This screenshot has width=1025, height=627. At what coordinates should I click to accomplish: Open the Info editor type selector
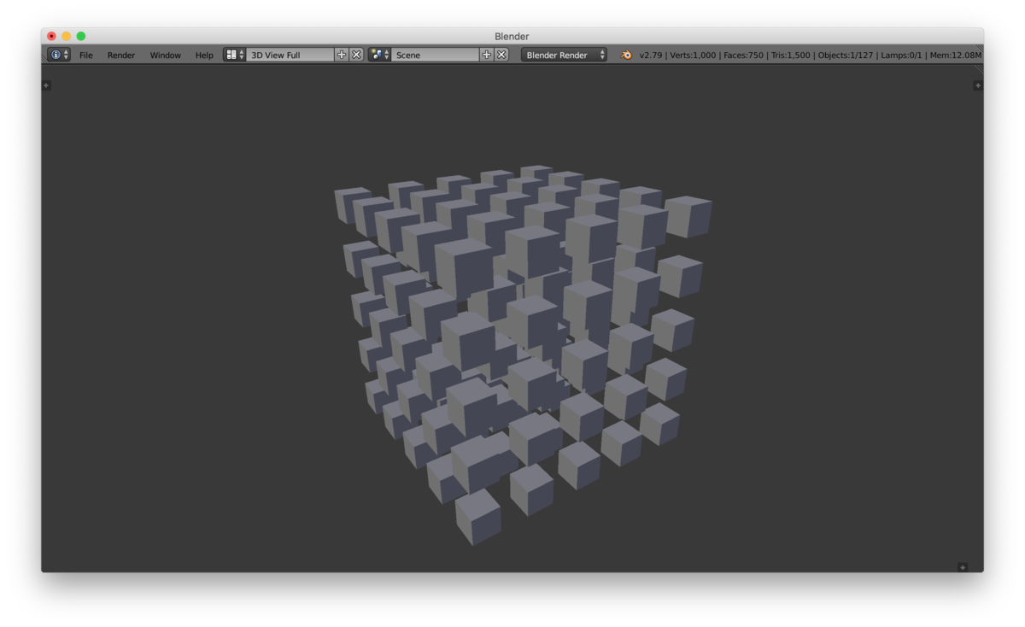click(59, 55)
